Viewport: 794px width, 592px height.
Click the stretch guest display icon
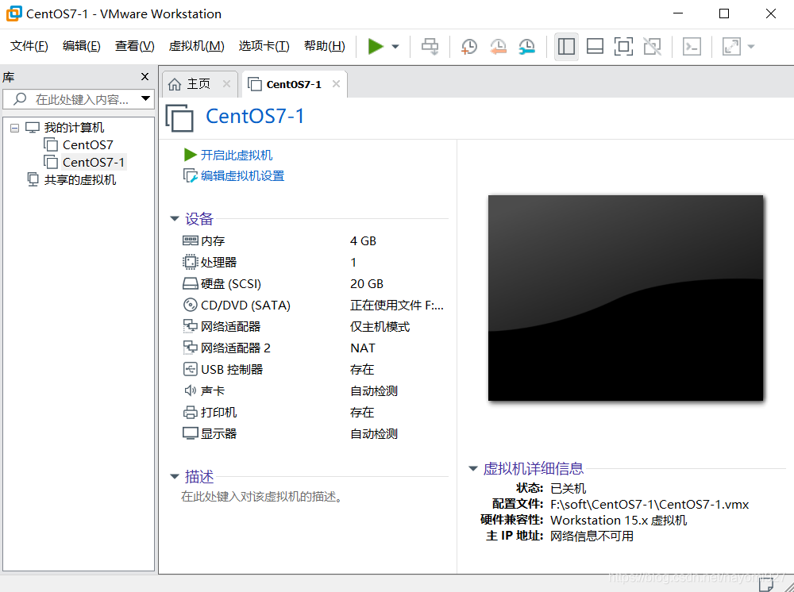point(731,47)
